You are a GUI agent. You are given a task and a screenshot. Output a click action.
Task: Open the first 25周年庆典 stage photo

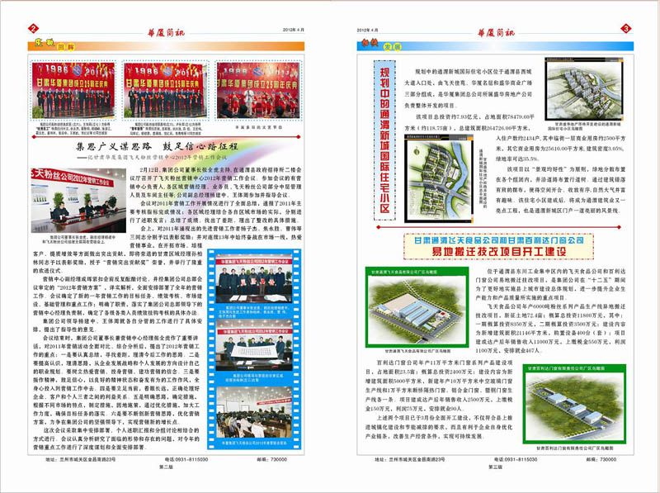[x=73, y=91]
